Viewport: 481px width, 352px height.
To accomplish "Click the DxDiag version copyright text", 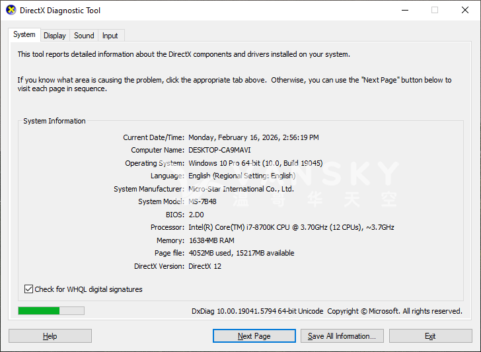I will [326, 311].
